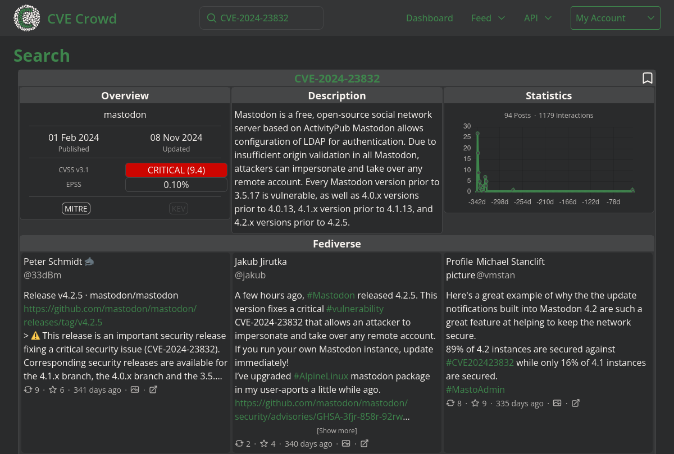Screen dimensions: 674x454
Task: Click the '94 Posts · 1179 Interactions' text
Action: (549, 115)
